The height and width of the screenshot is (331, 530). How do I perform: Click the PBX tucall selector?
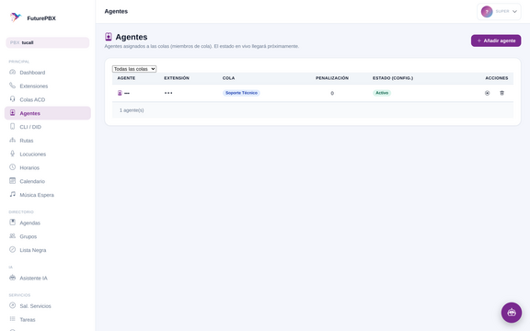pos(48,42)
